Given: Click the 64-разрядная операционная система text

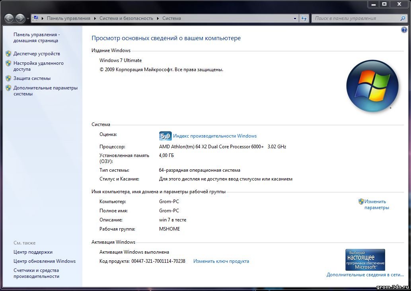Looking at the screenshot, I should point(199,170).
